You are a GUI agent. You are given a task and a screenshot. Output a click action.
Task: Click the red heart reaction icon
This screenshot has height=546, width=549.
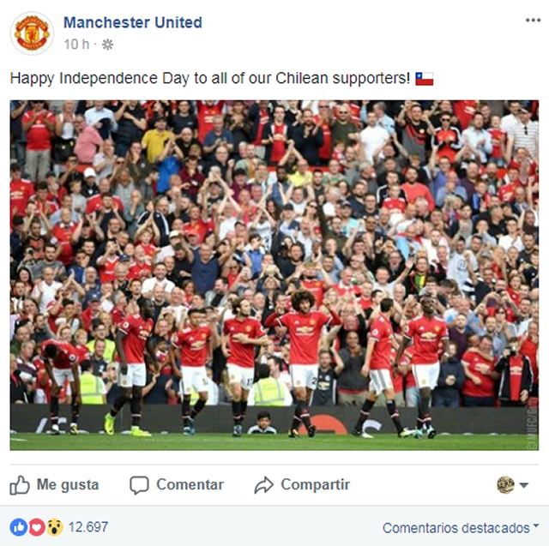click(36, 527)
